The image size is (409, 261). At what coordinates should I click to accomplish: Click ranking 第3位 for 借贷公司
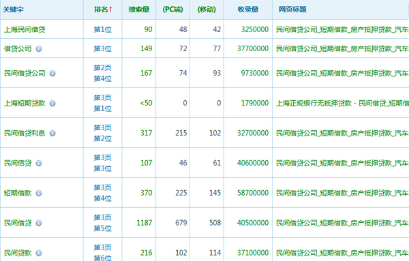pos(103,49)
